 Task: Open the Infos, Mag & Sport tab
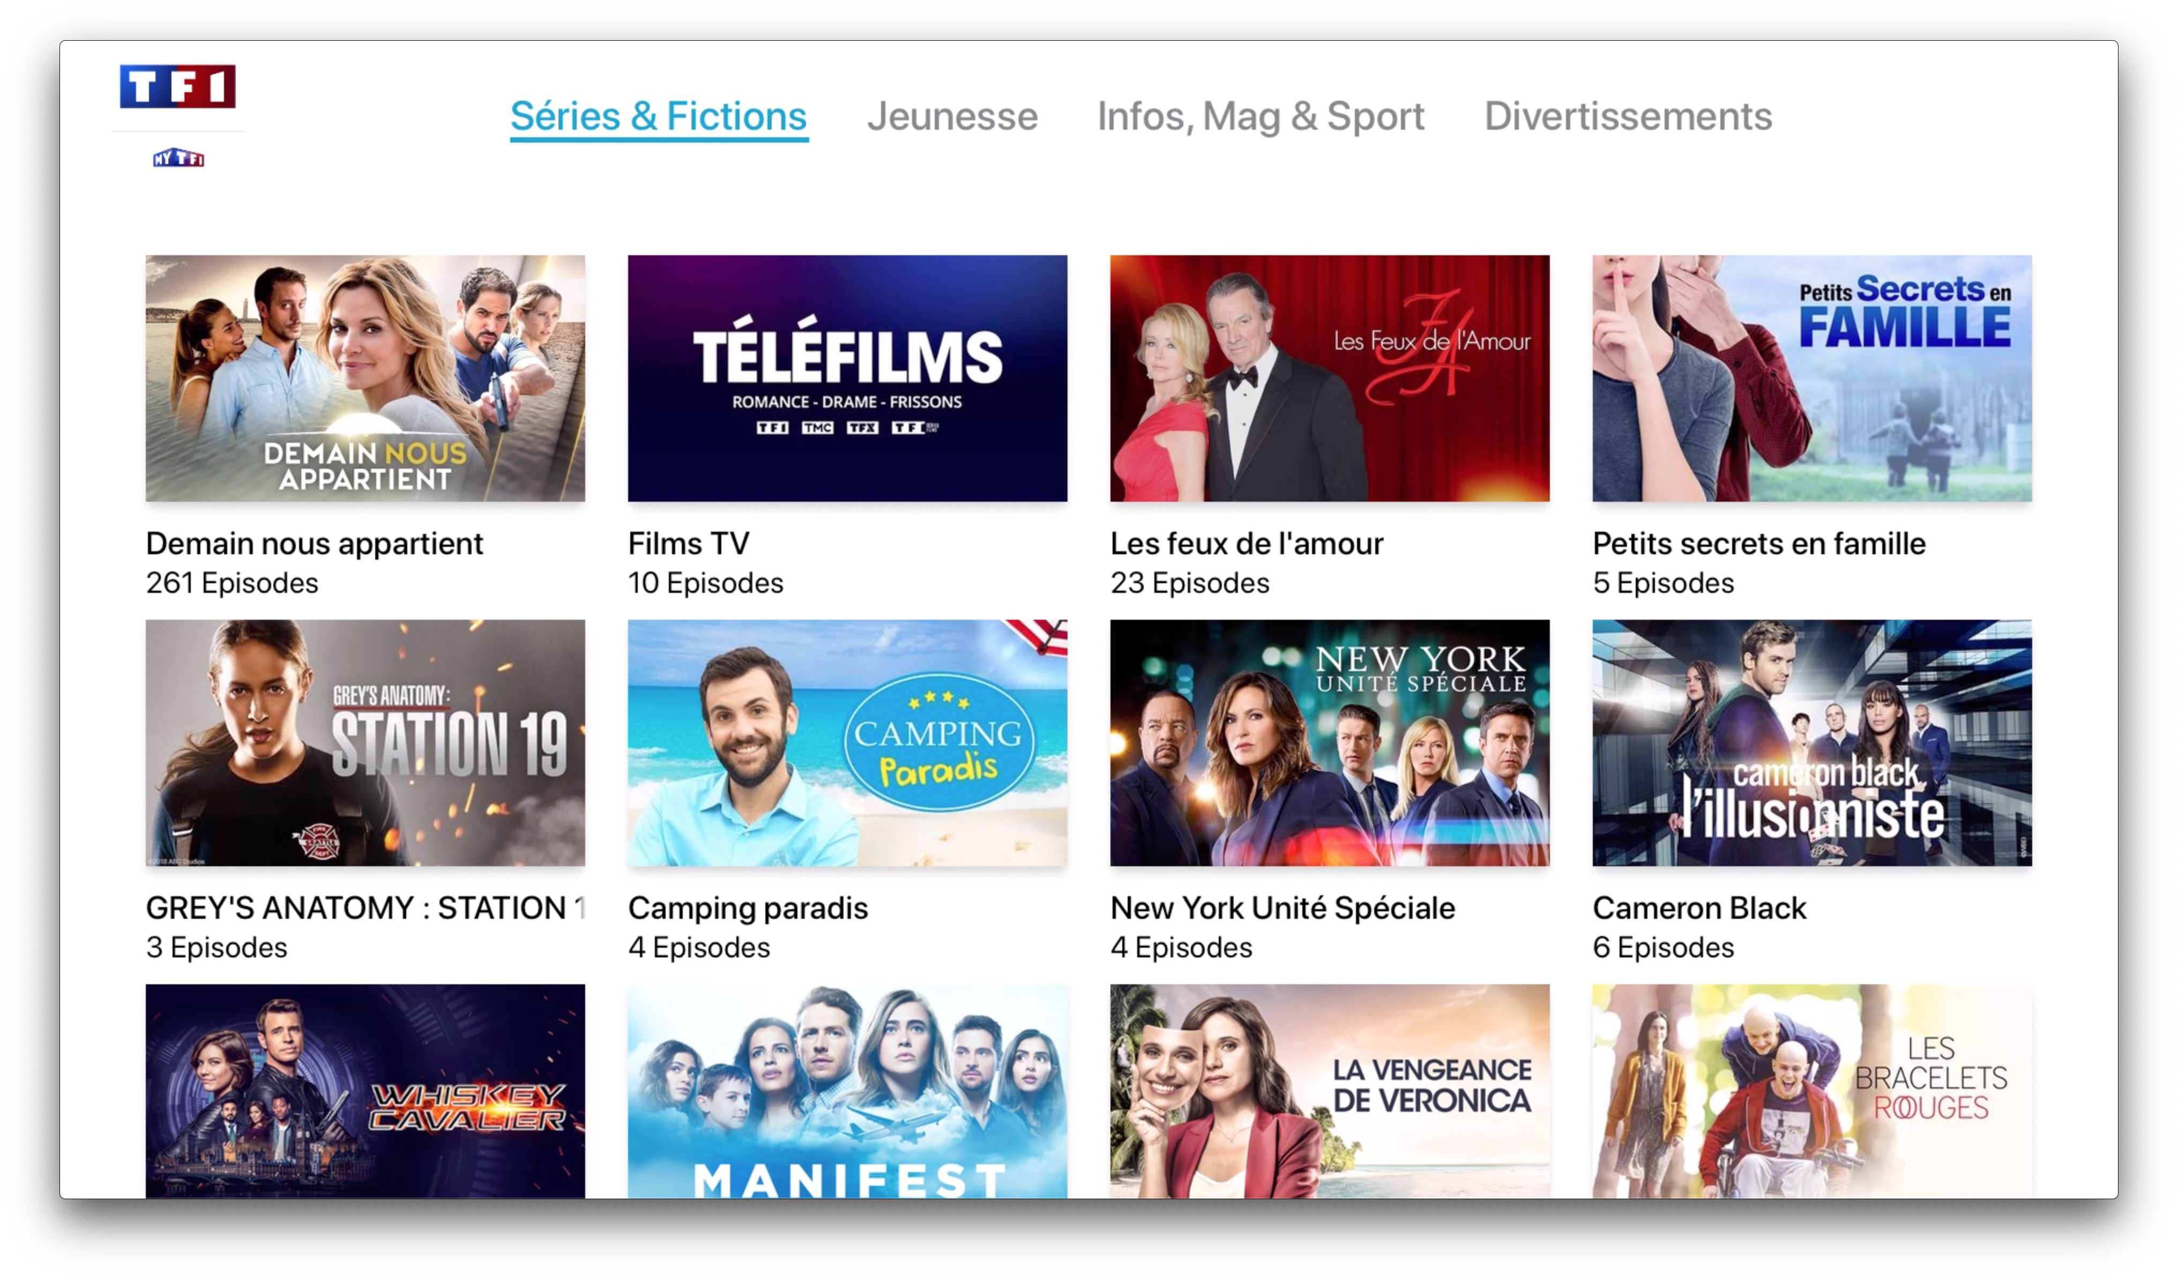(x=1260, y=116)
